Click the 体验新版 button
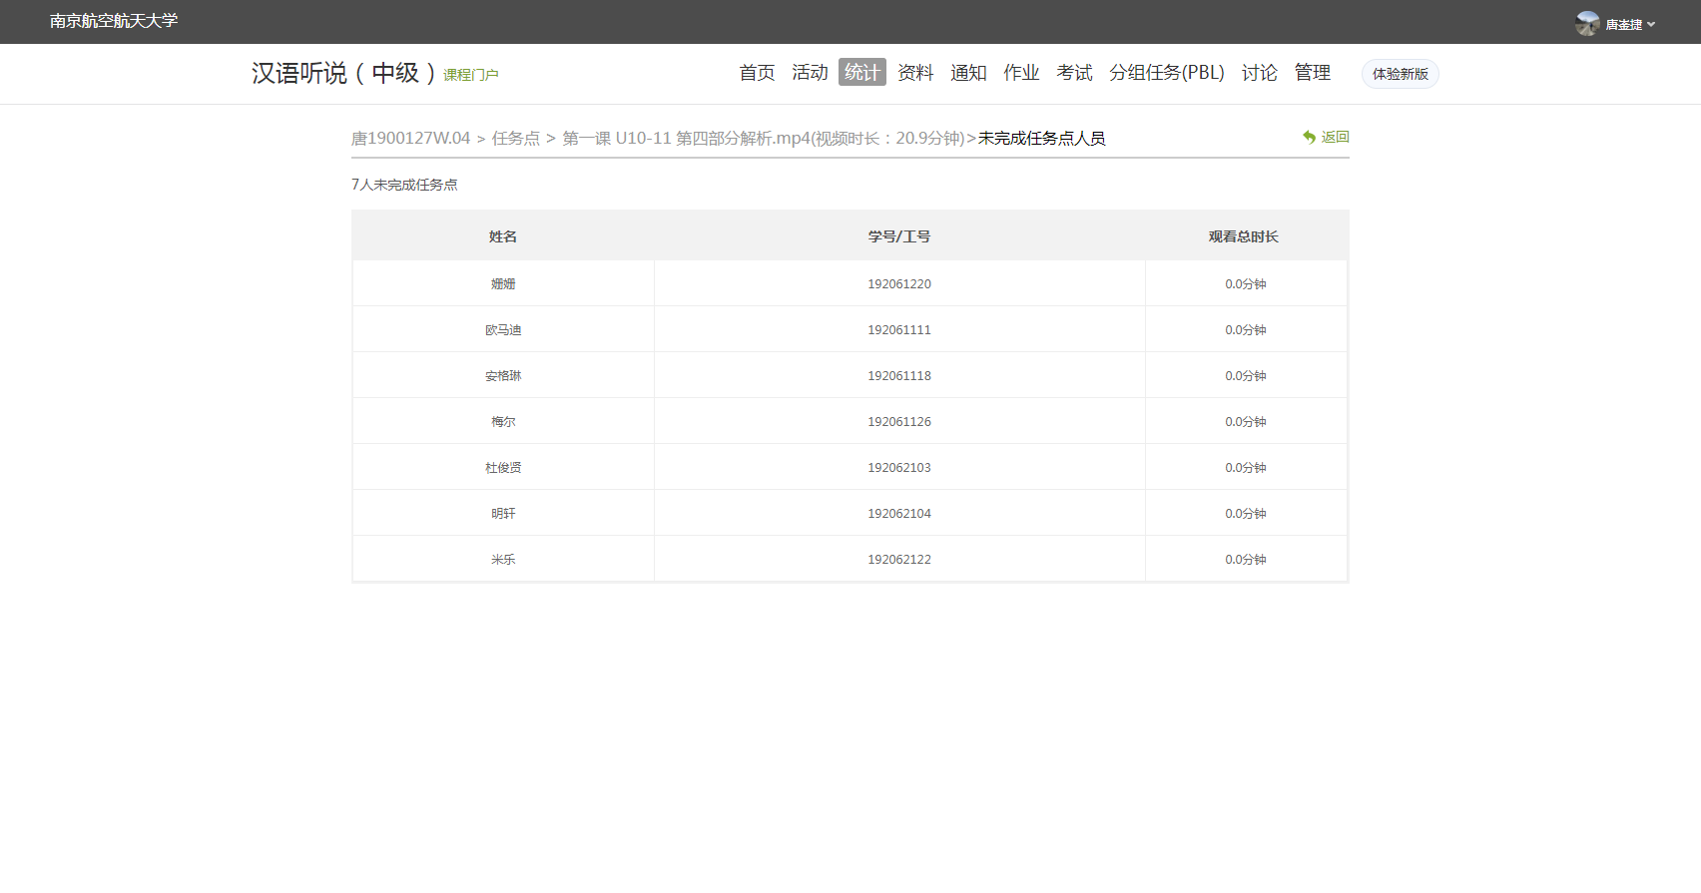This screenshot has height=893, width=1701. point(1400,74)
